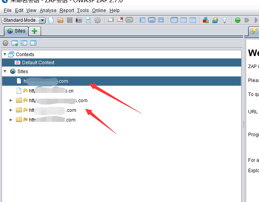Click the Contexts windows icon

[x=11, y=54]
